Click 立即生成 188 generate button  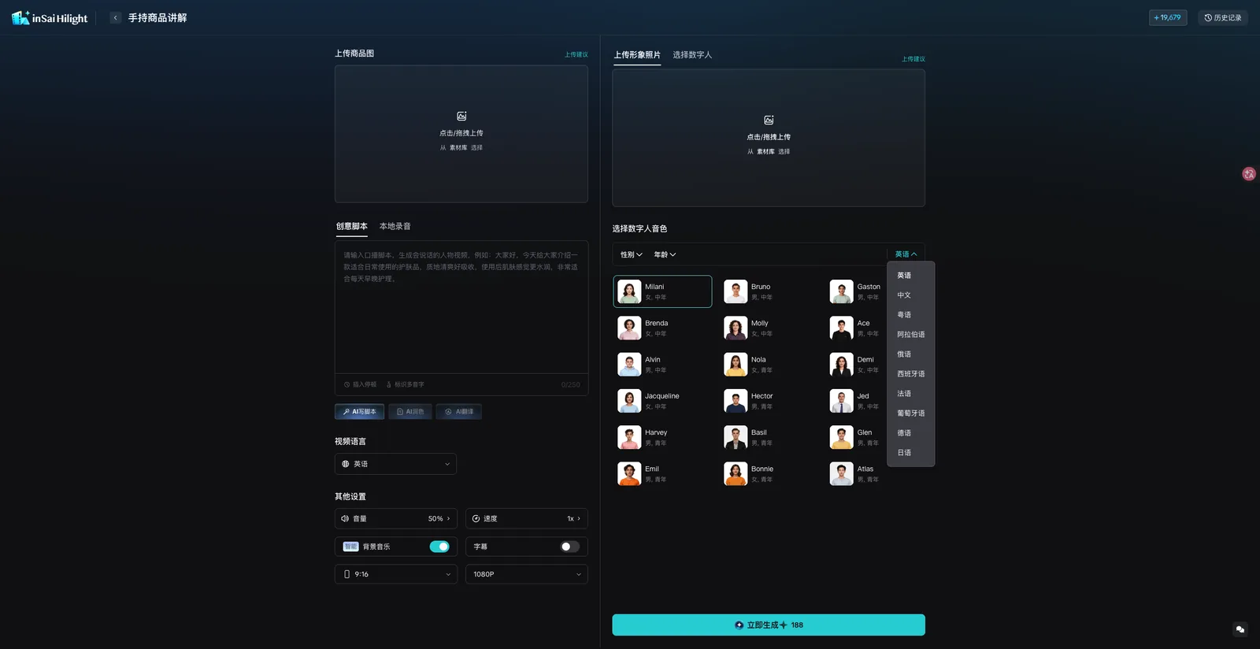(769, 625)
